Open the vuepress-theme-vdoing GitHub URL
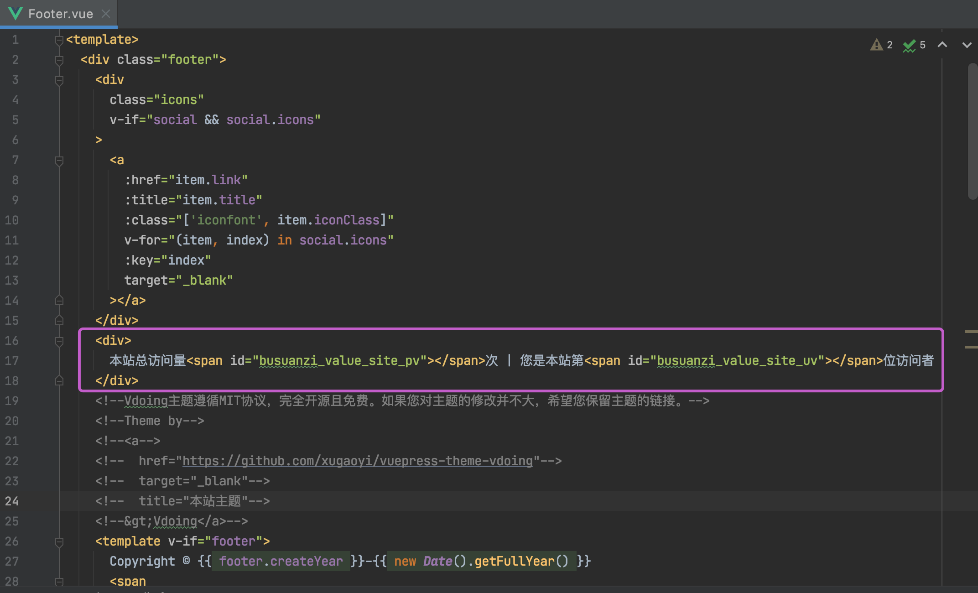 (357, 461)
